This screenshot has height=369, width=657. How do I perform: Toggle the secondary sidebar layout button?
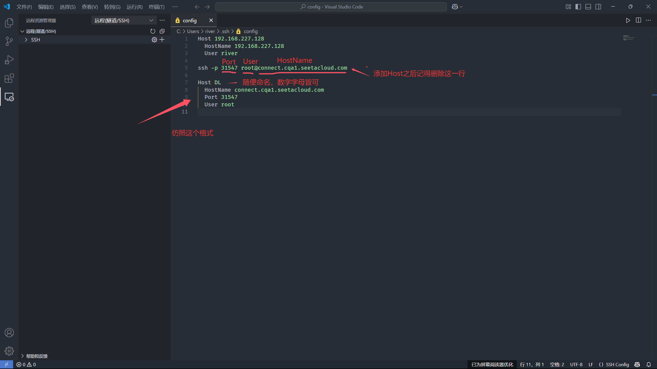(598, 7)
